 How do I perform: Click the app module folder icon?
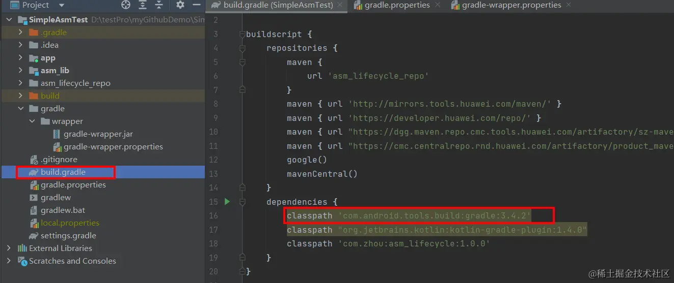[34, 58]
